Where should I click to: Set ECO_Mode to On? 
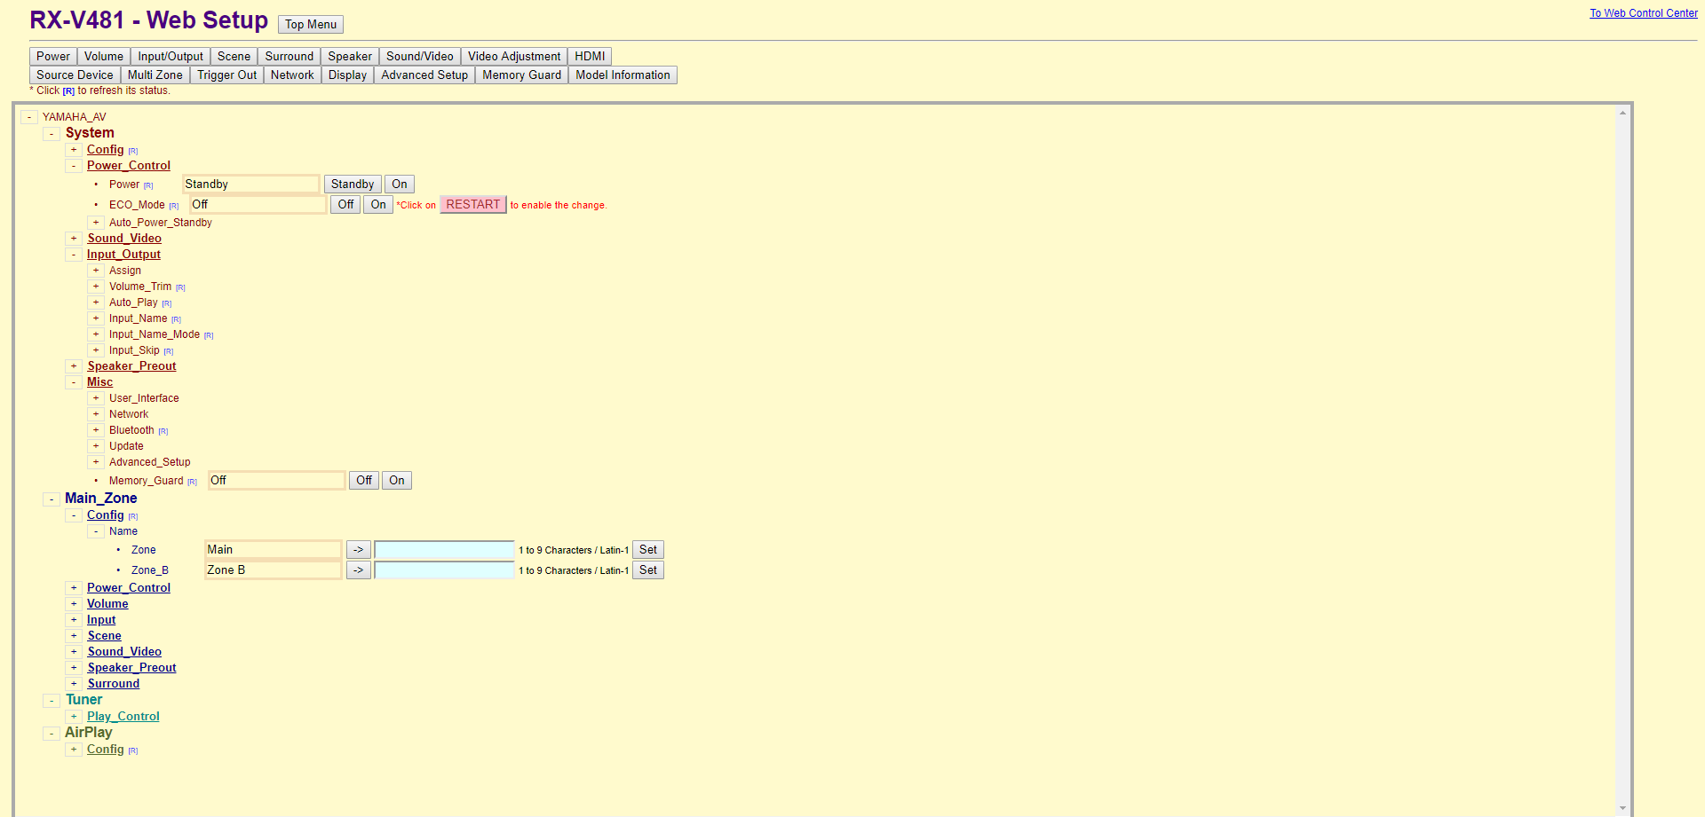click(x=378, y=205)
